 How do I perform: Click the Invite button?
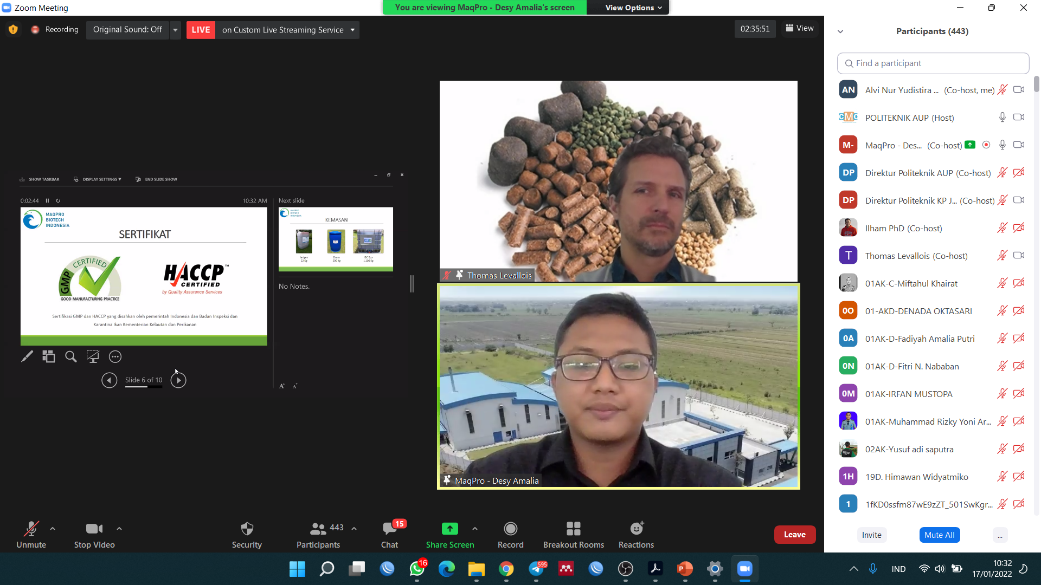tap(872, 535)
